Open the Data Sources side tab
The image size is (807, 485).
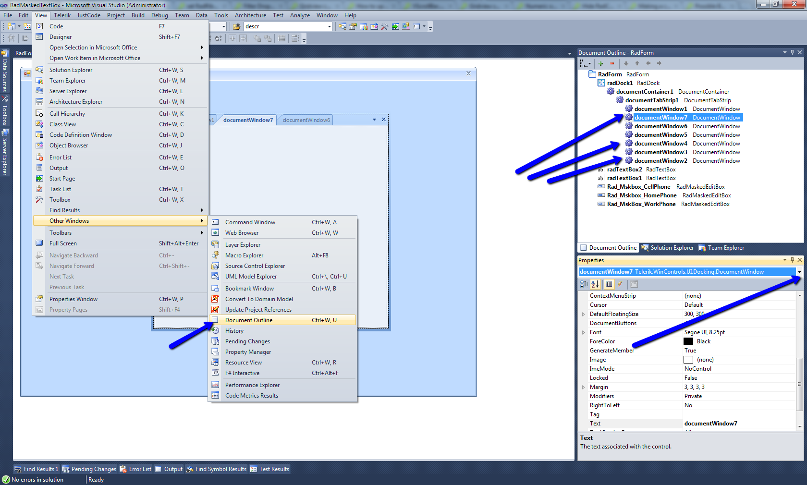tap(5, 71)
